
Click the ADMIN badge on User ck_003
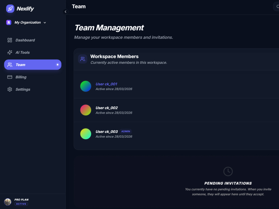pyautogui.click(x=126, y=132)
